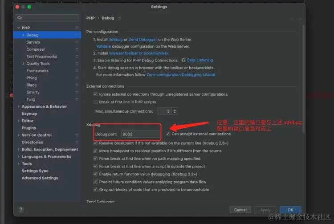This screenshot has height=224, width=334.
Task: Click the project-level icon next to Debug breadcrumb
Action: [x=120, y=18]
